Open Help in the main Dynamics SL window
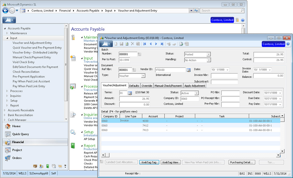293x178 pixels. 243,20
